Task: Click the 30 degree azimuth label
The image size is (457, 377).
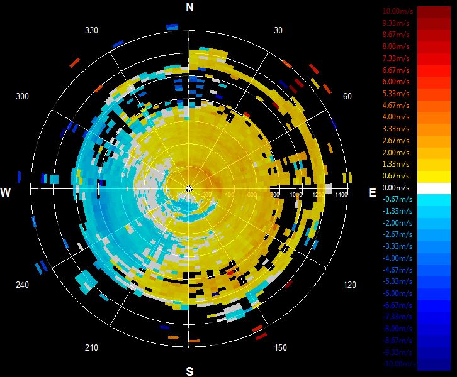Action: (x=278, y=30)
